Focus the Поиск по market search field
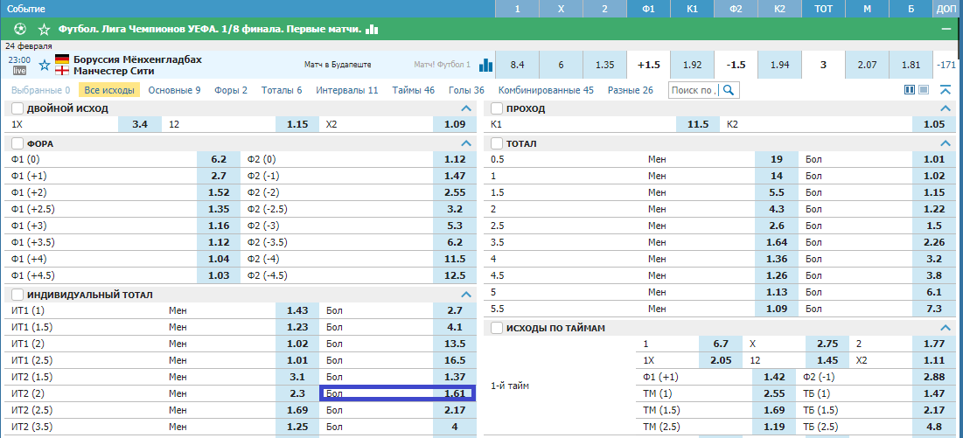The image size is (963, 438). click(694, 90)
